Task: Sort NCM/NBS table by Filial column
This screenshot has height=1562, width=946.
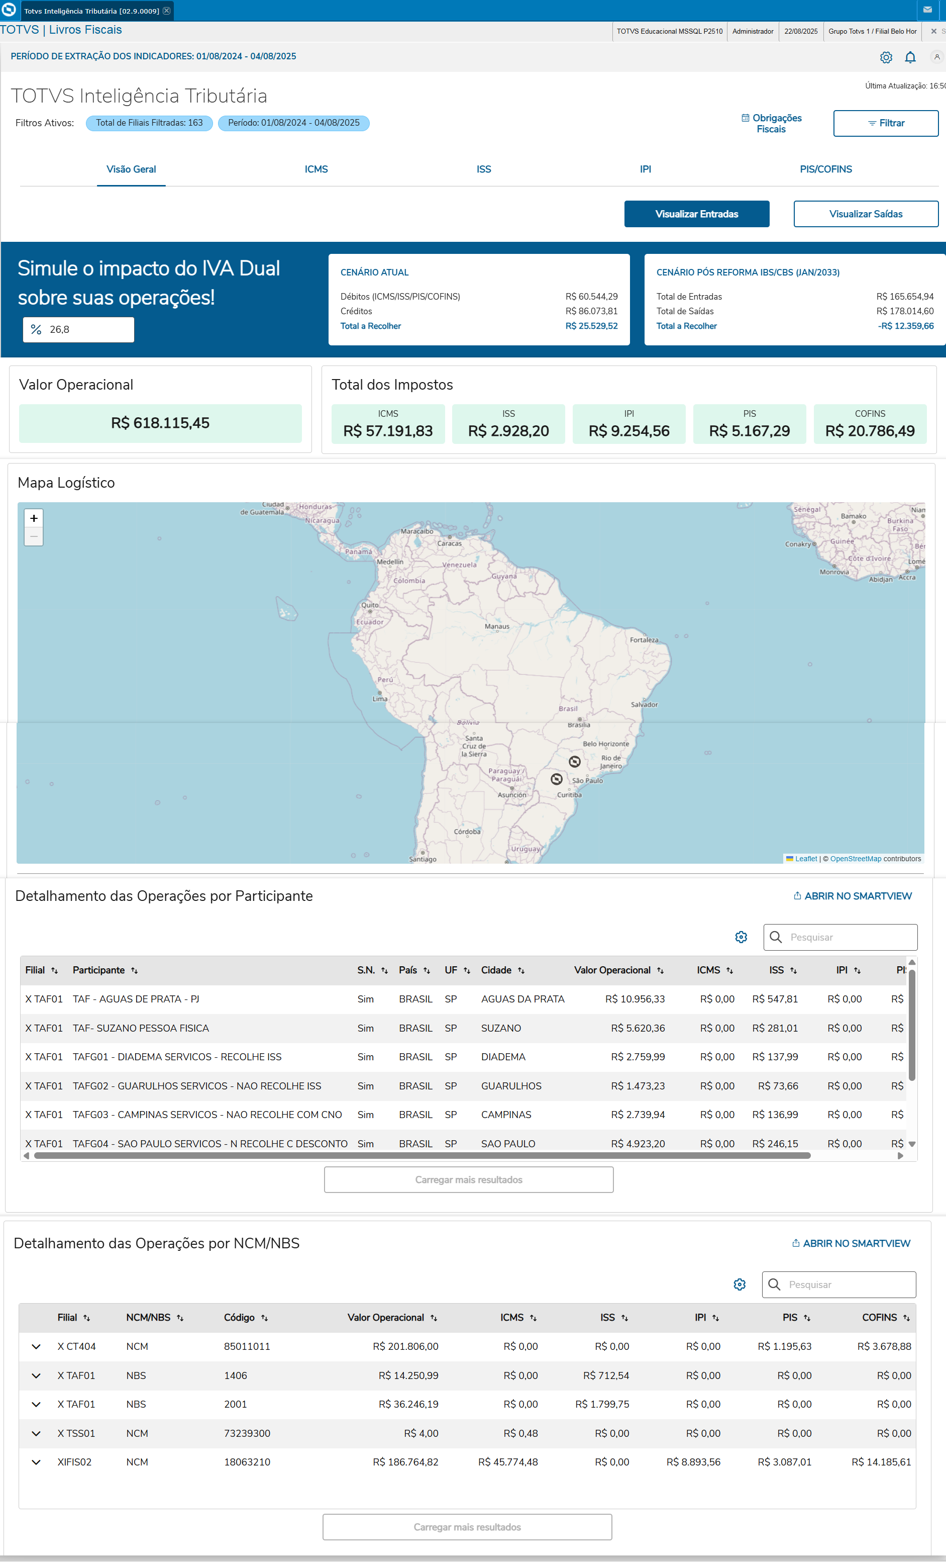Action: (x=87, y=1318)
